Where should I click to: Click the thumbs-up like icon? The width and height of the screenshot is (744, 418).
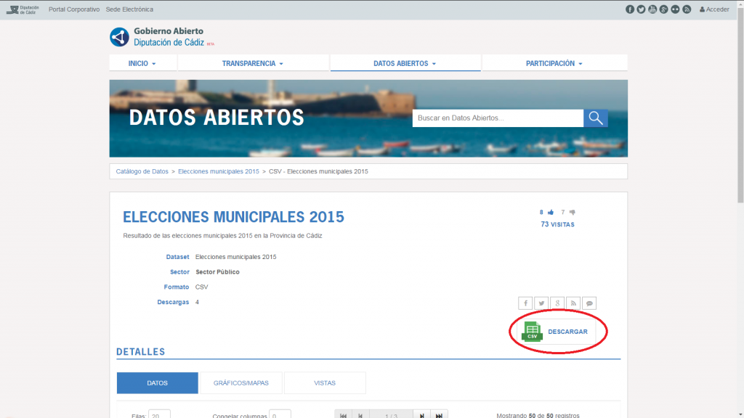(551, 213)
